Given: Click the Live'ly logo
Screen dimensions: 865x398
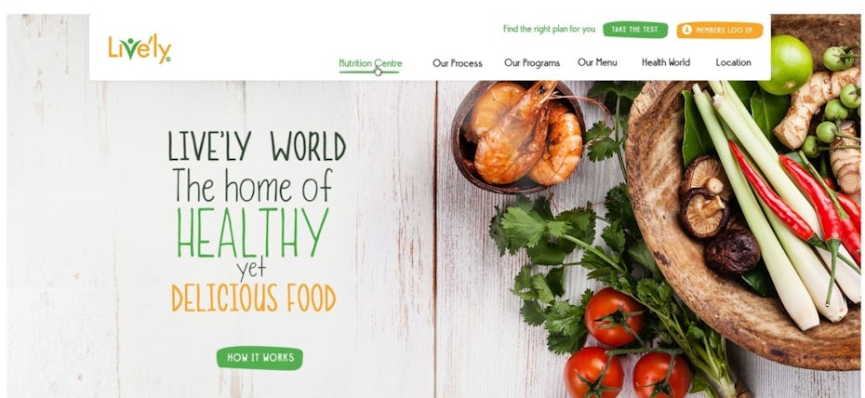Looking at the screenshot, I should point(140,49).
